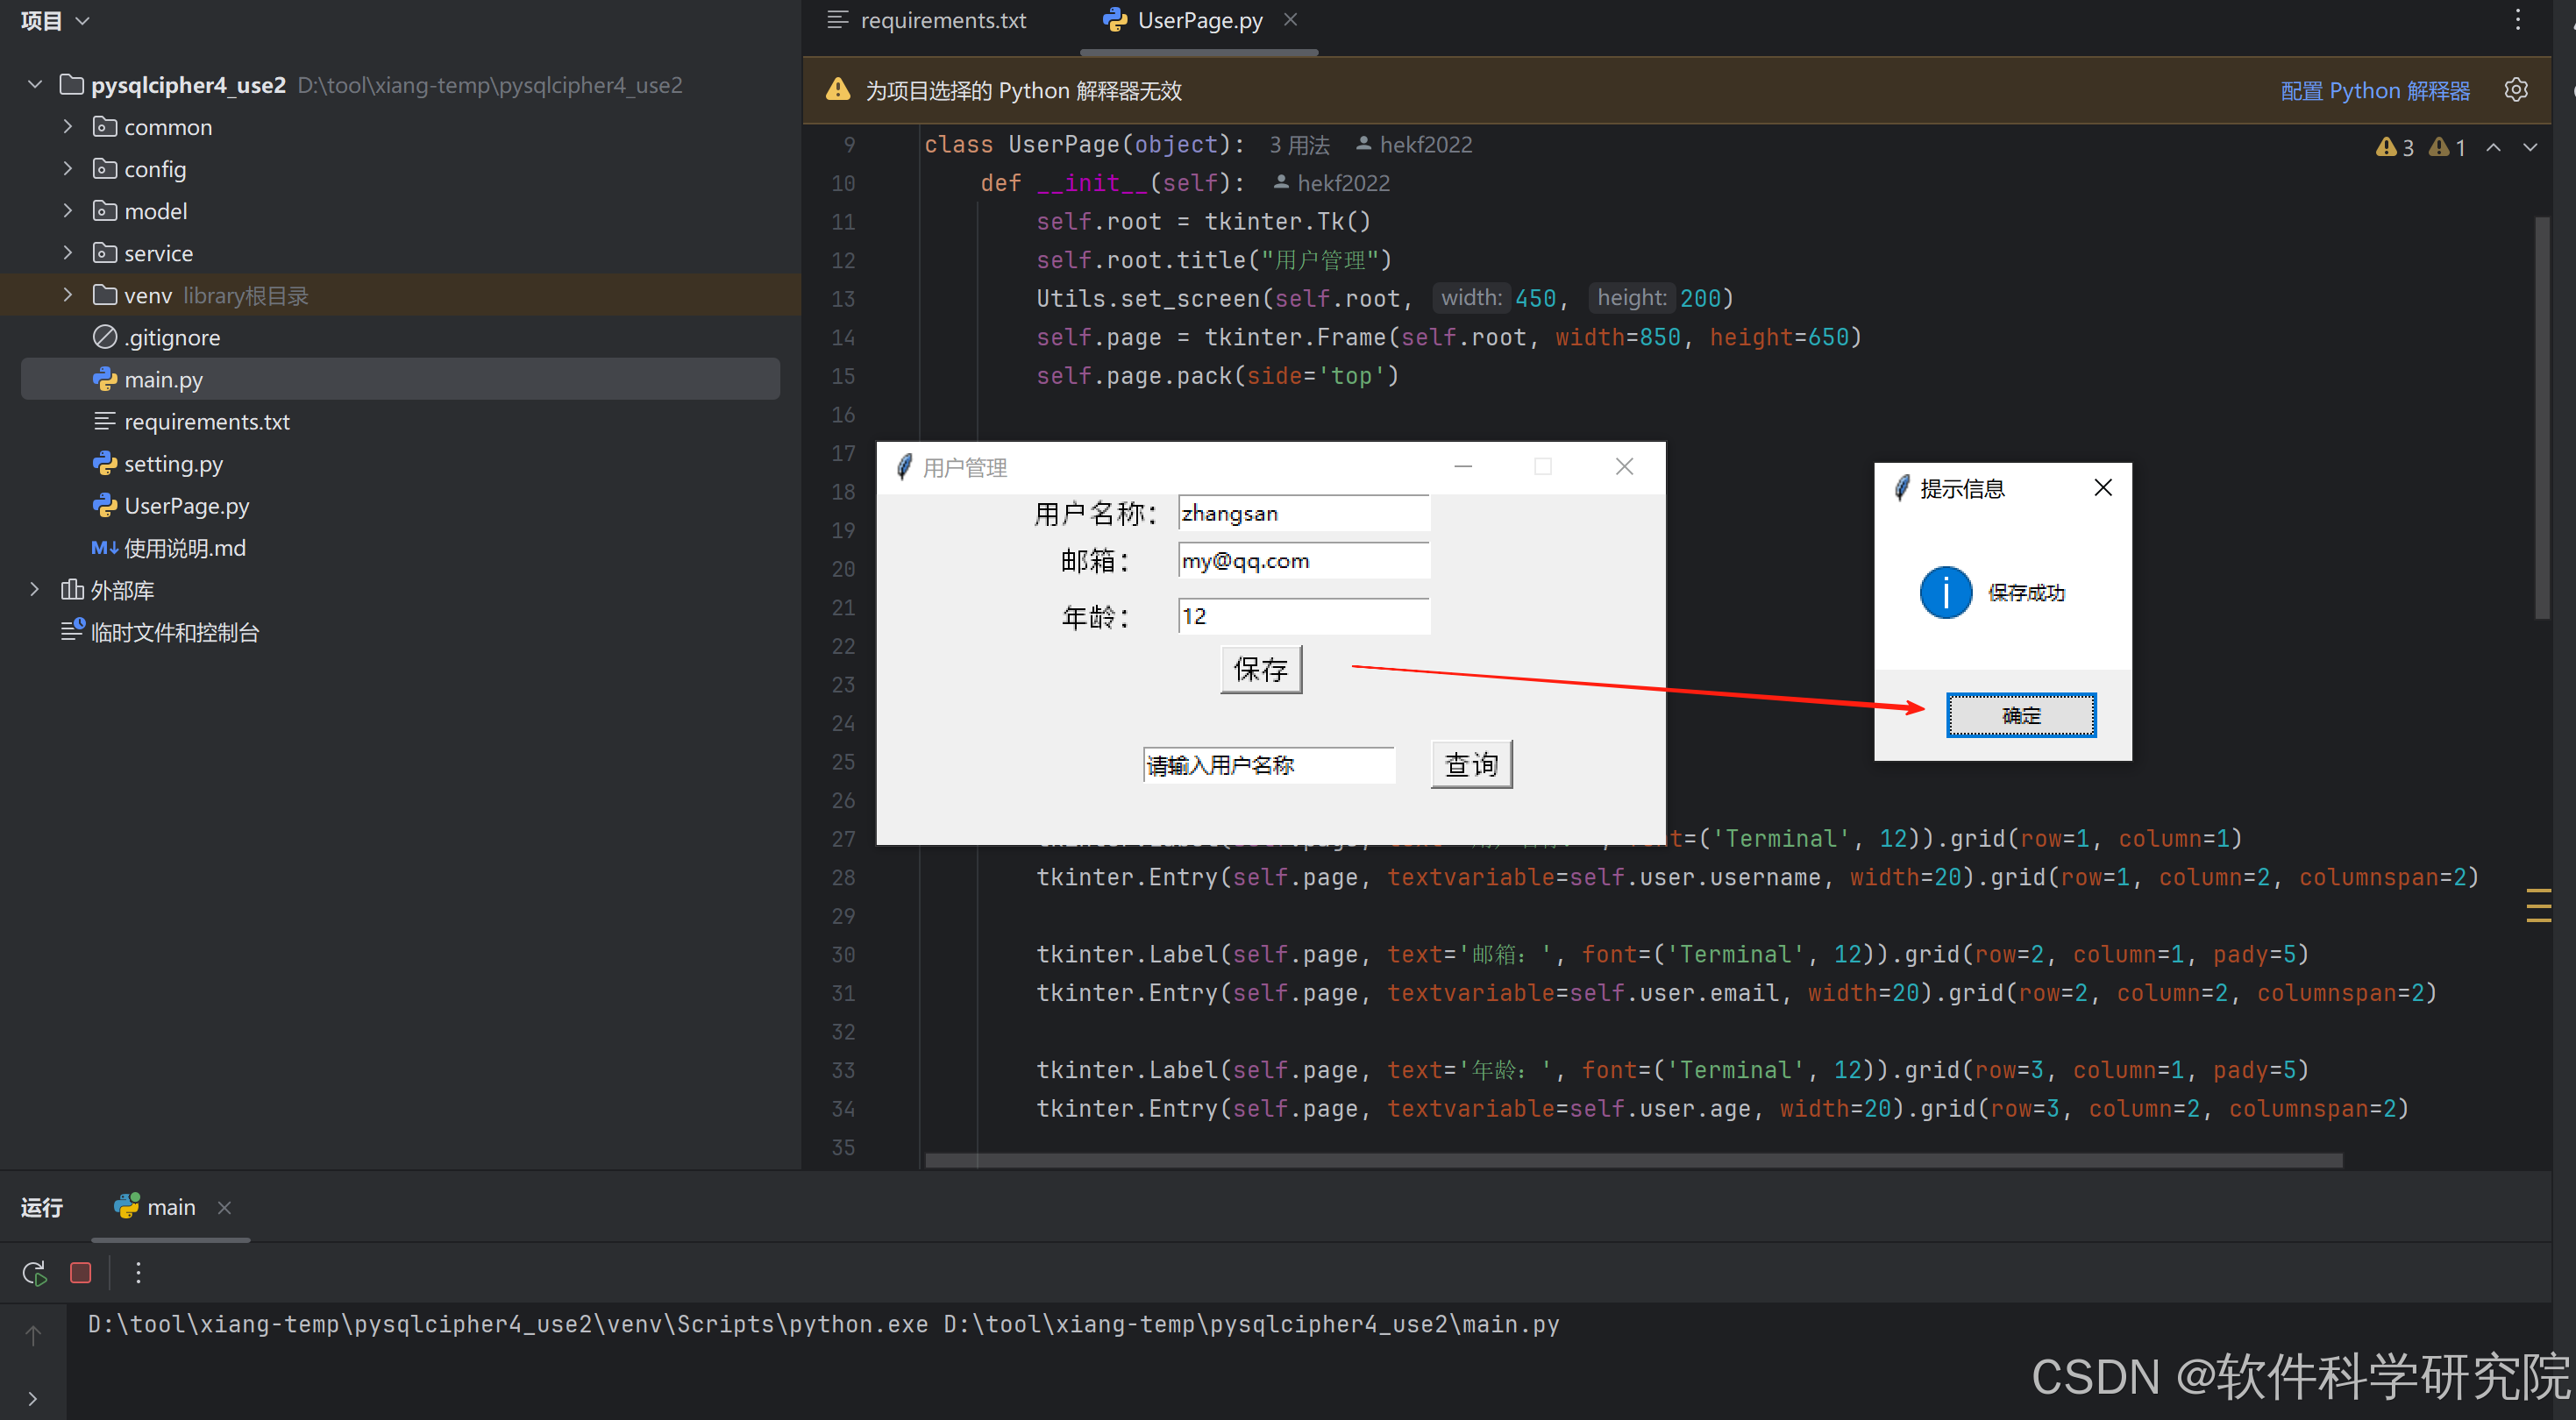The image size is (2576, 1420).
Task: Close the 用户管理 window
Action: point(1624,466)
